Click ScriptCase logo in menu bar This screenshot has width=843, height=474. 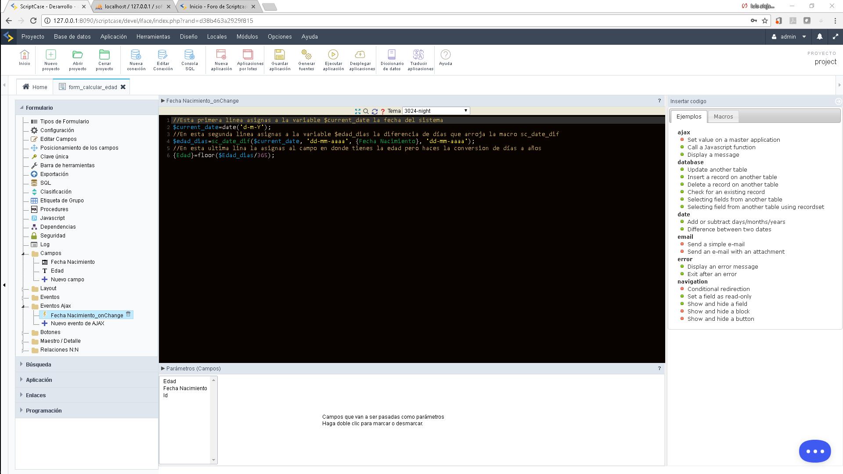[8, 37]
